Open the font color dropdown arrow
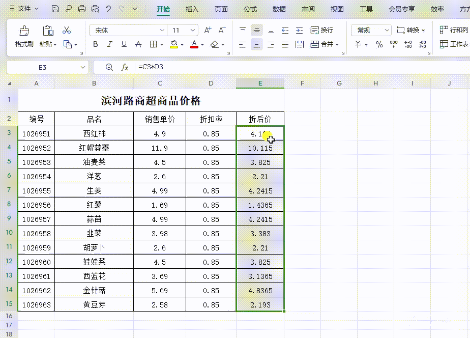Image resolution: width=470 pixels, height=338 pixels. point(202,44)
